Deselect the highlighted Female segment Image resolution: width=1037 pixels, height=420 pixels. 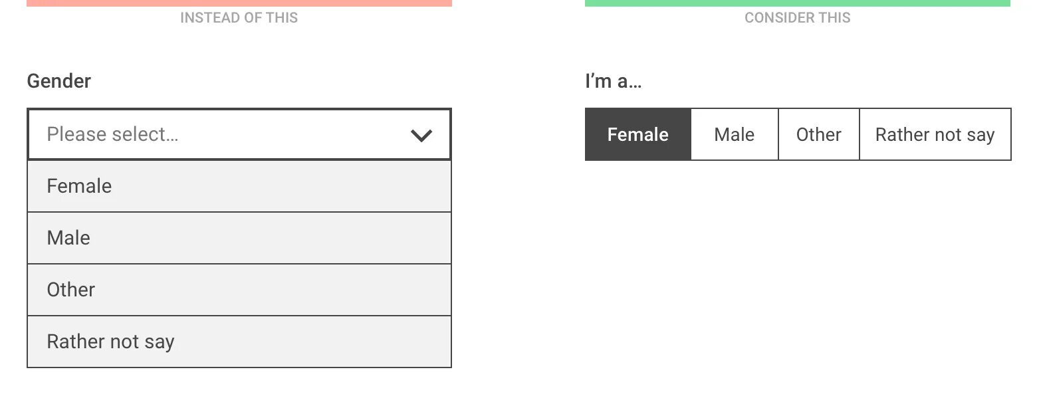pyautogui.click(x=637, y=134)
